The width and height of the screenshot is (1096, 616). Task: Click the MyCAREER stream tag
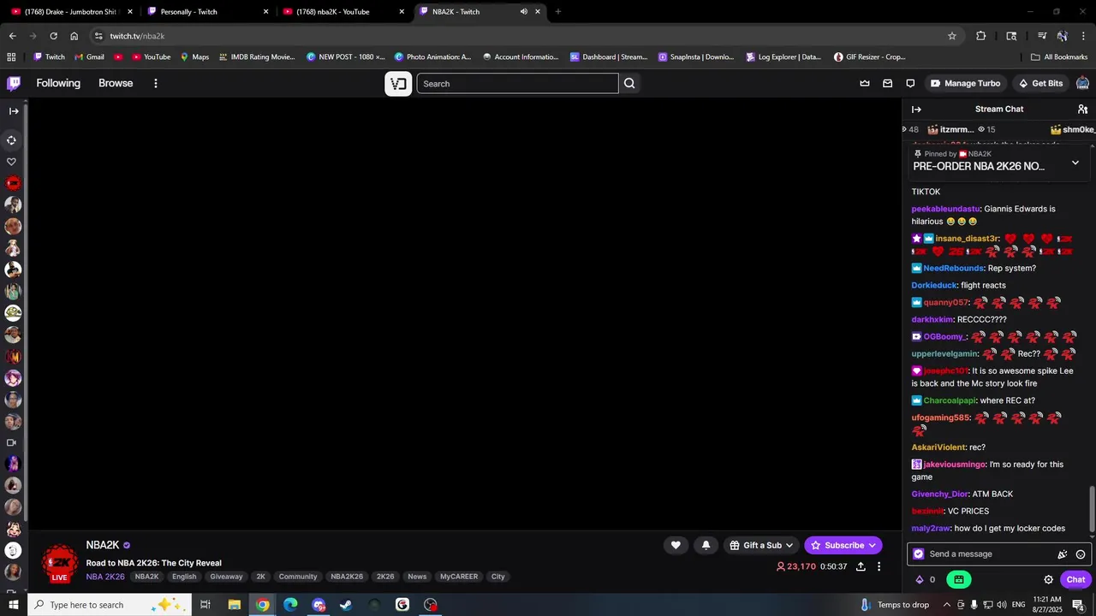tap(459, 577)
